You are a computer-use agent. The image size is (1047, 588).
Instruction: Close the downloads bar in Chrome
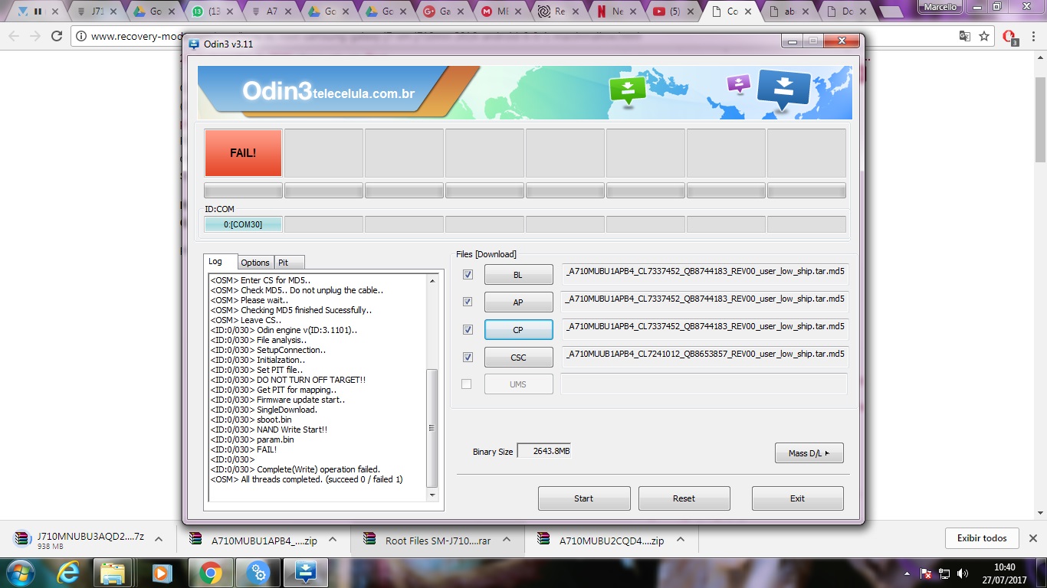(x=1032, y=538)
